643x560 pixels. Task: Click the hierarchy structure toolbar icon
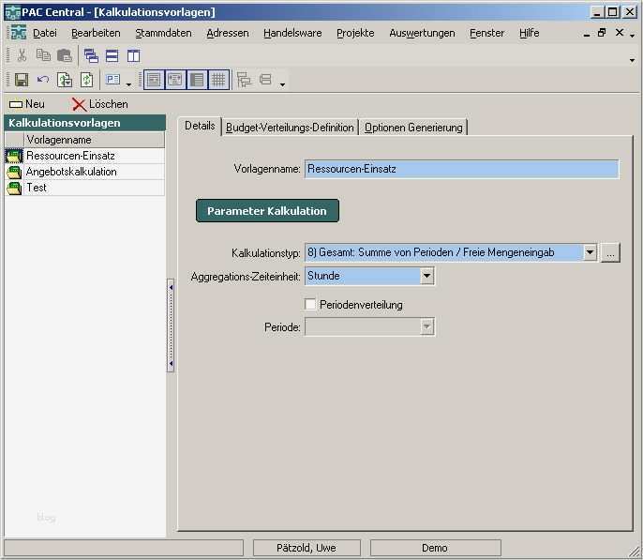(x=244, y=80)
